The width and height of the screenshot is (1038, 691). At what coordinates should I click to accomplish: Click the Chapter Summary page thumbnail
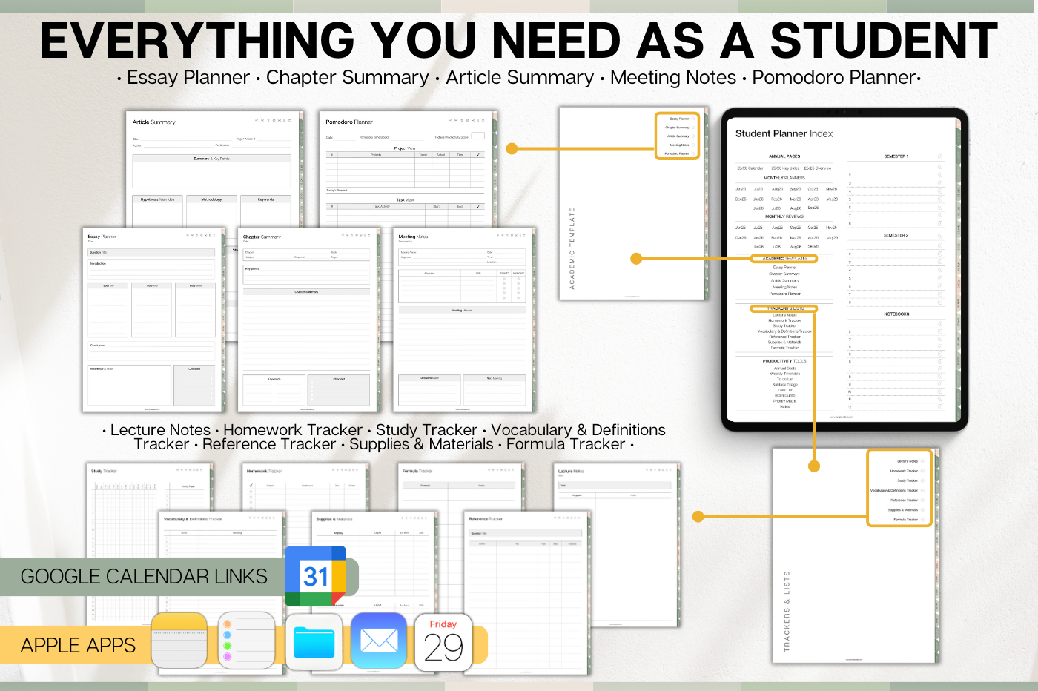(x=306, y=320)
